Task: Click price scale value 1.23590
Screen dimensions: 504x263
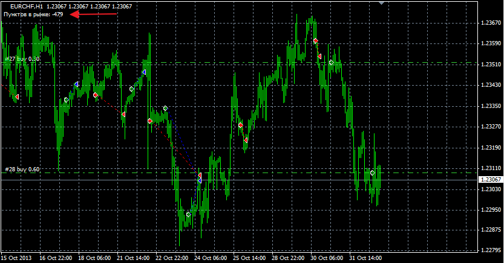Action: tap(491, 43)
